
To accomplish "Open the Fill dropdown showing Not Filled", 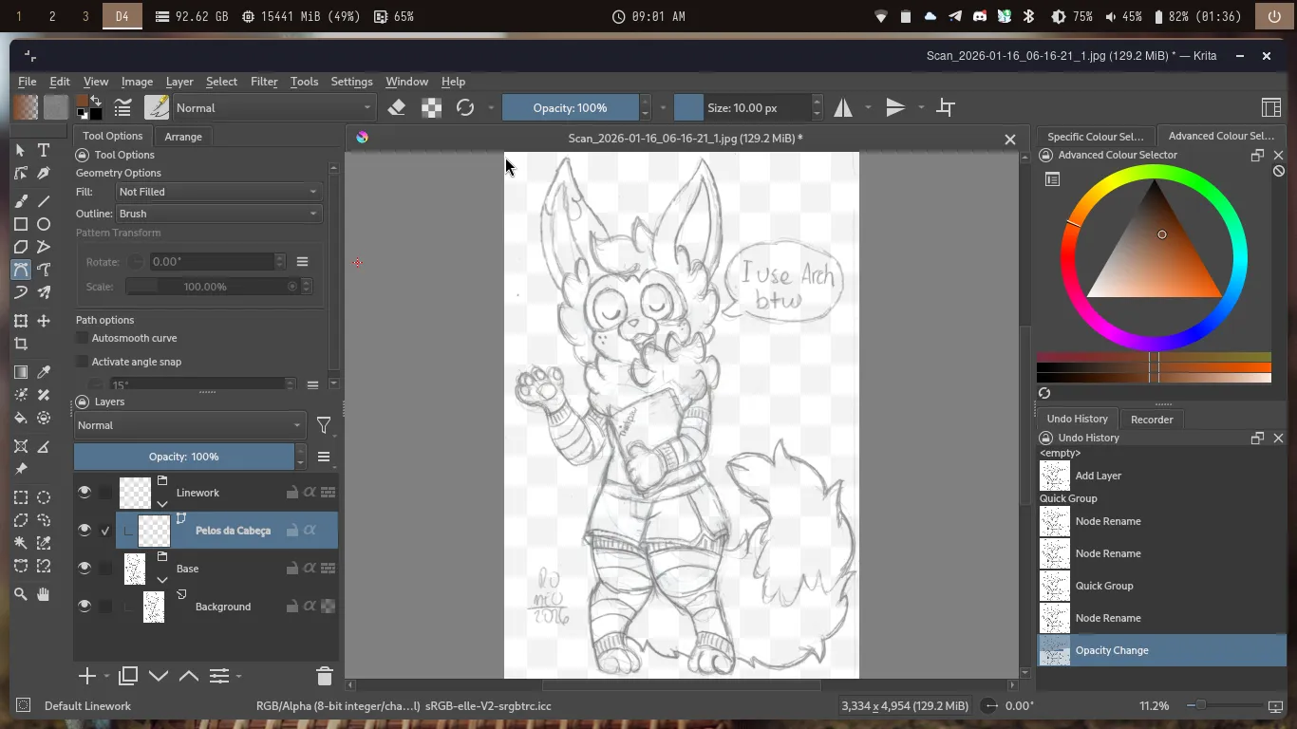I will point(217,192).
